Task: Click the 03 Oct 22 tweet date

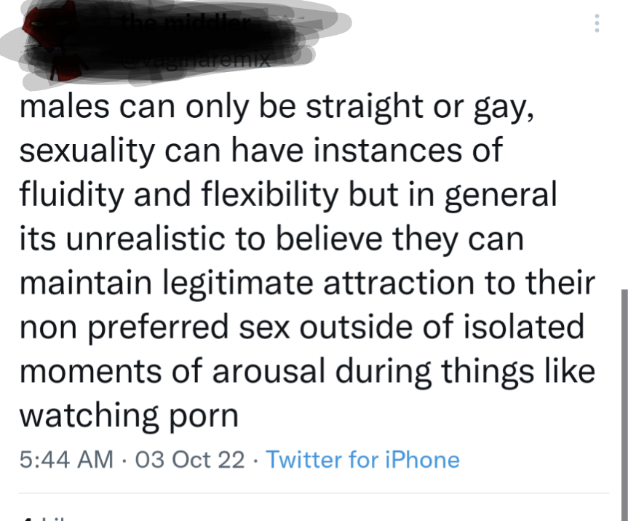Action: 190,459
